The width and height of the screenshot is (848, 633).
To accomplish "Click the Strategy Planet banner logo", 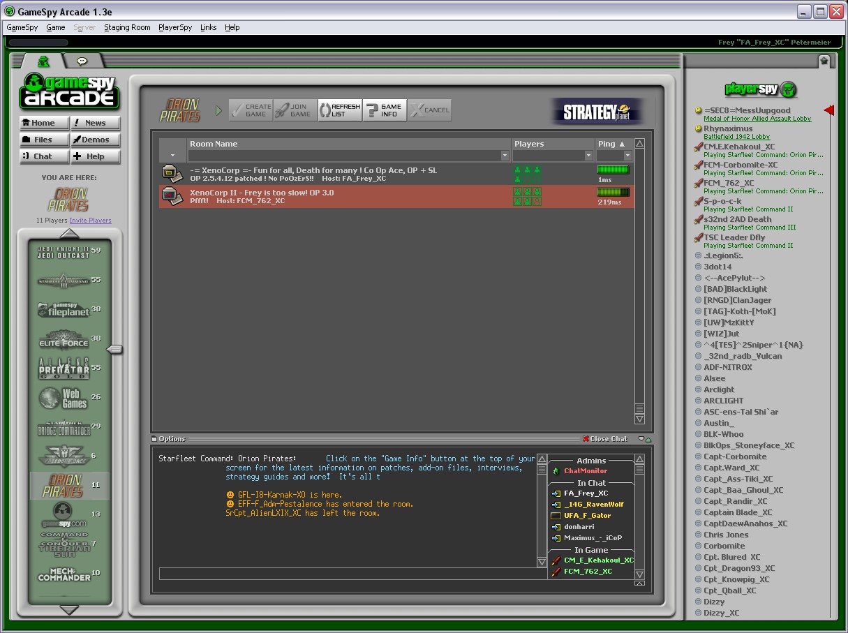I will coord(597,112).
